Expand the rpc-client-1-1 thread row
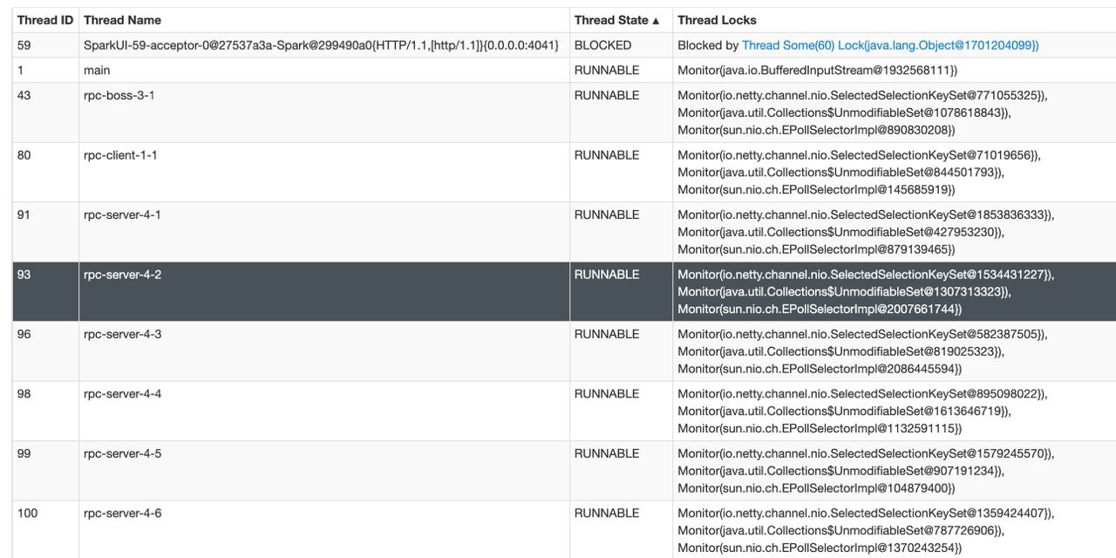1116x558 pixels. pyautogui.click(x=120, y=155)
